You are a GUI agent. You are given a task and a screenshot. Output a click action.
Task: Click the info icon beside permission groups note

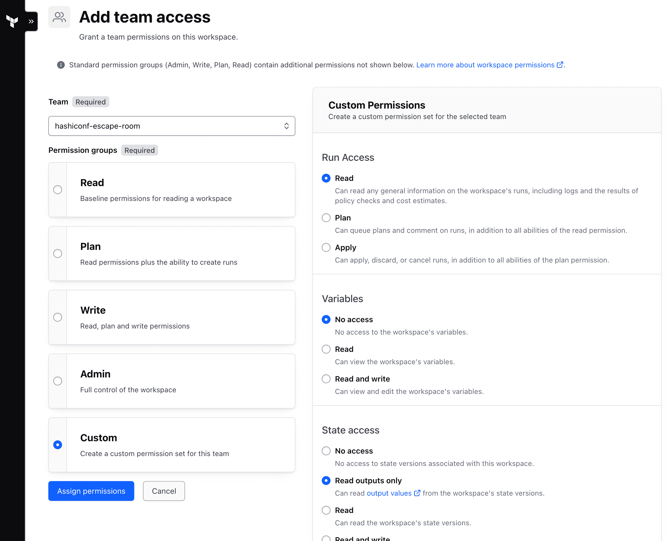click(61, 65)
